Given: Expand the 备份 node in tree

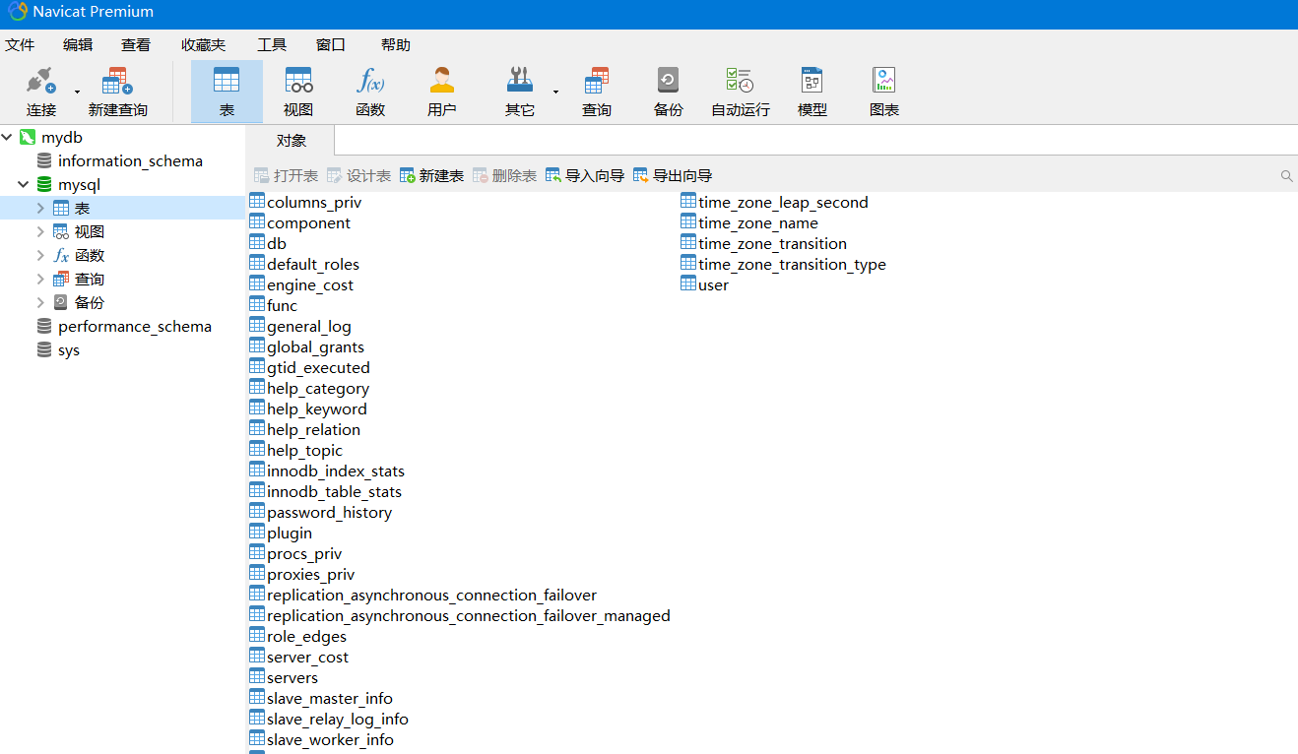Looking at the screenshot, I should (x=40, y=302).
